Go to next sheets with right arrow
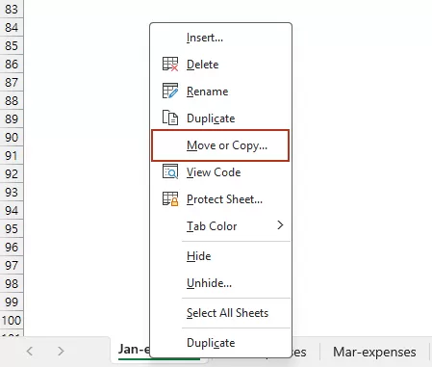The image size is (432, 367). point(61,352)
